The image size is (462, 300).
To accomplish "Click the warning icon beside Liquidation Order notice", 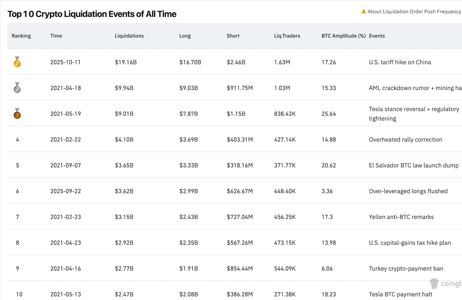I will [x=363, y=12].
